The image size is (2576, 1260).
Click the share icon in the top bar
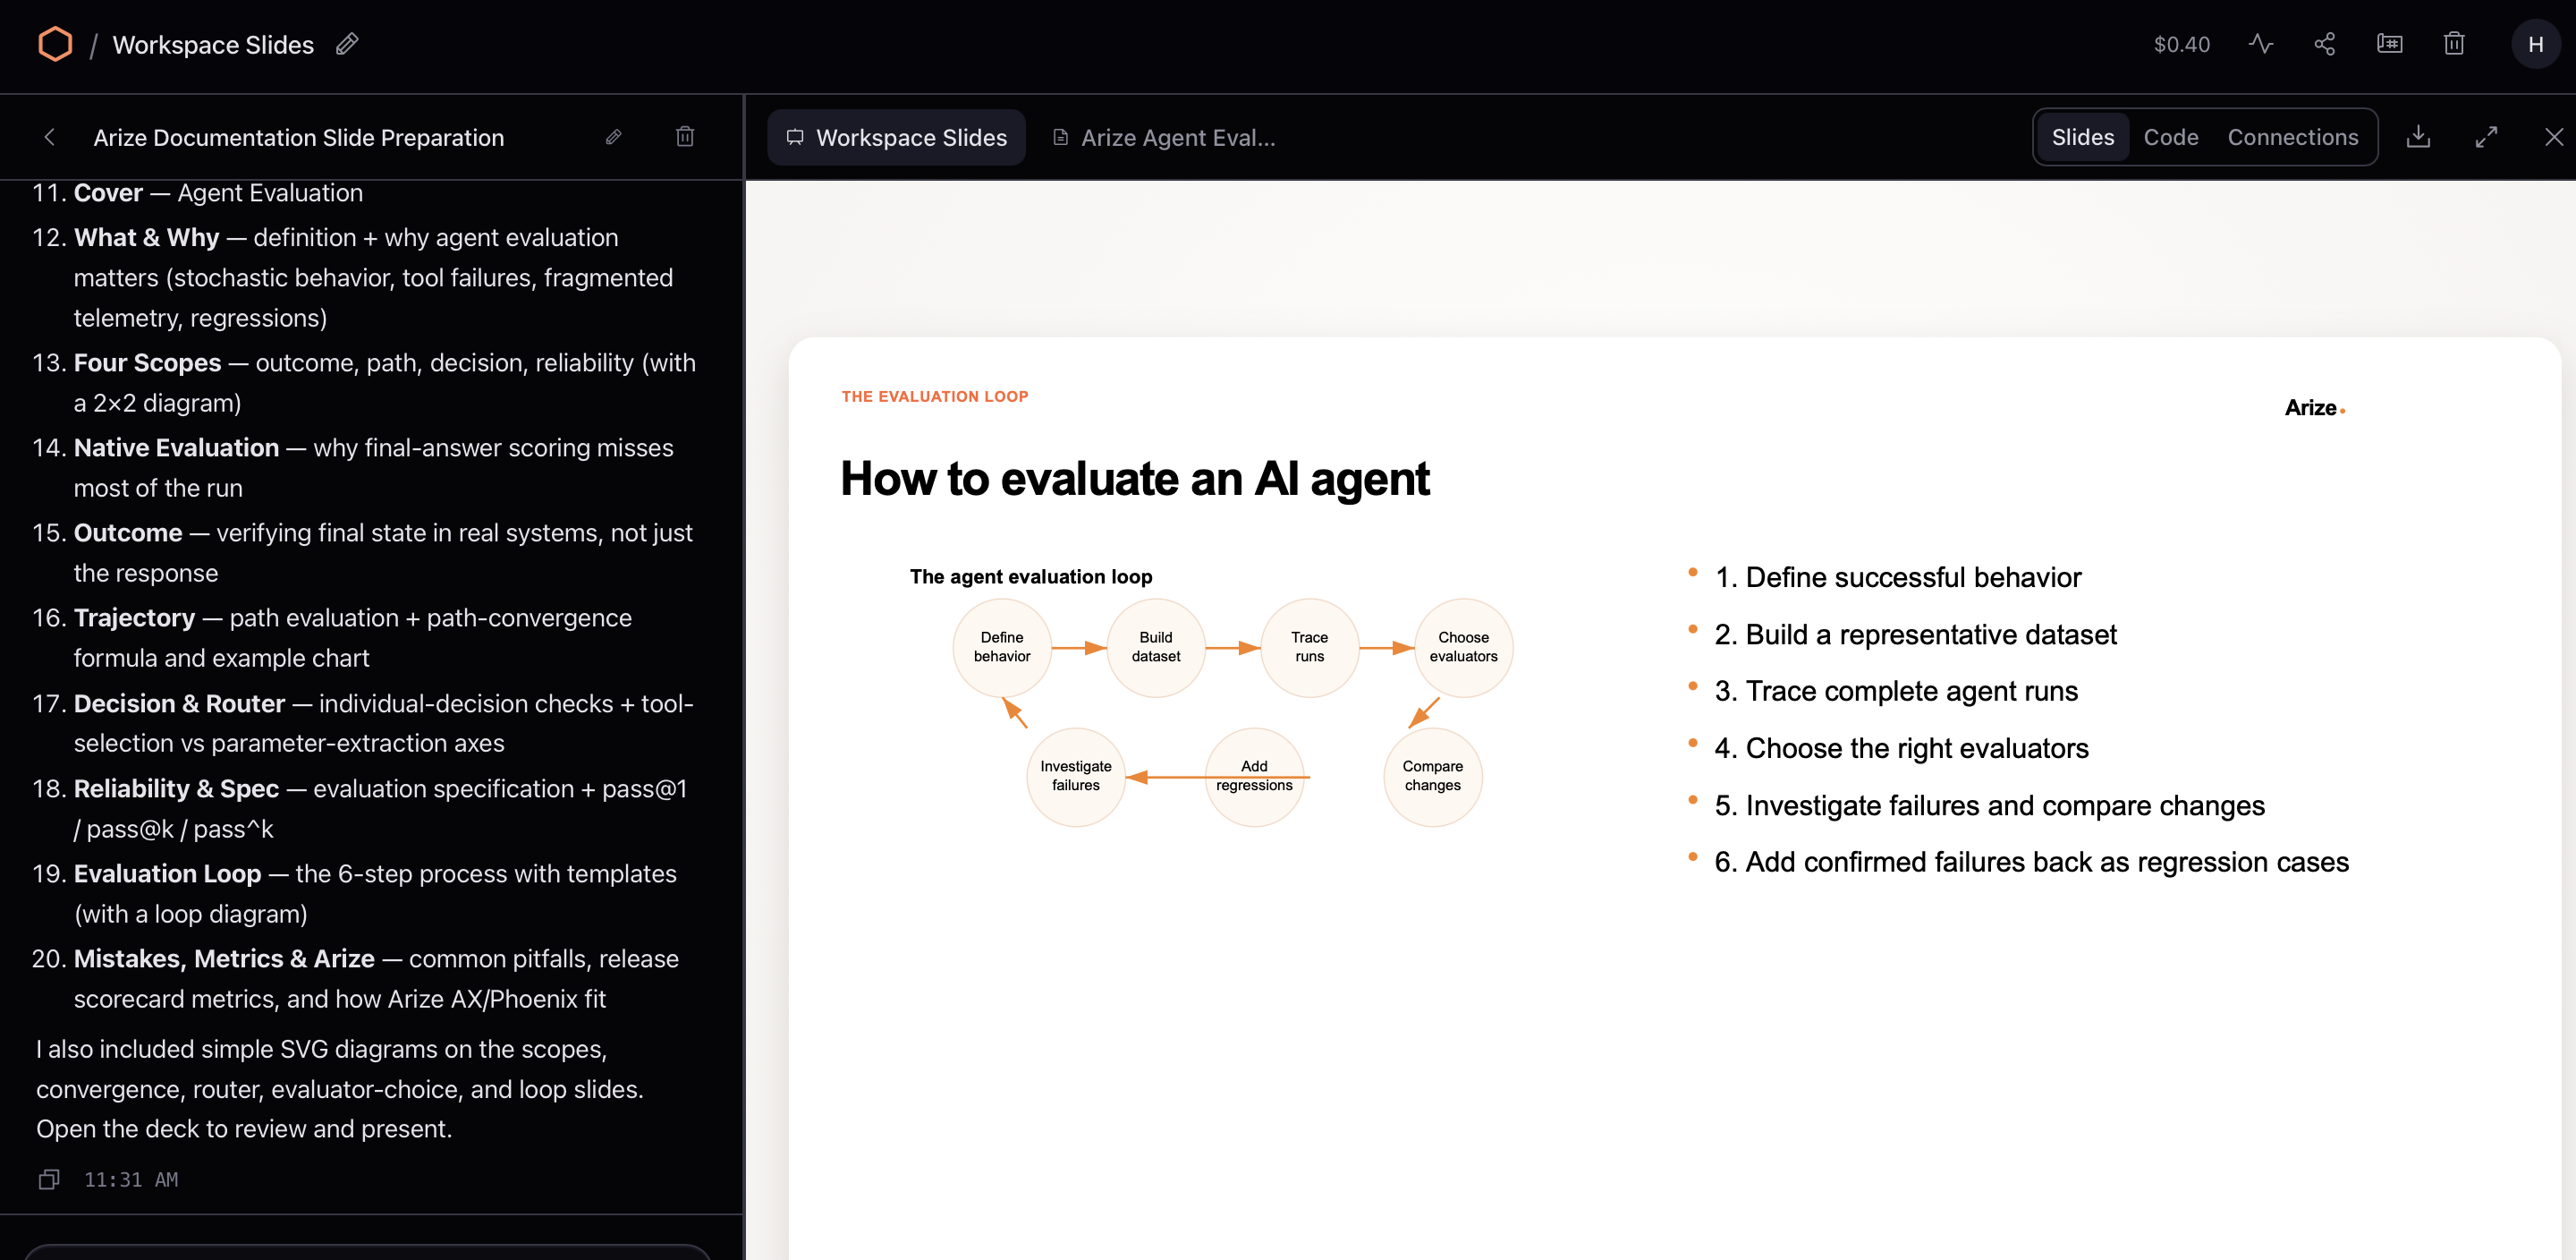tap(2324, 44)
